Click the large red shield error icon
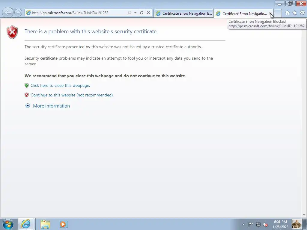Image resolution: width=307 pixels, height=230 pixels. [x=12, y=32]
